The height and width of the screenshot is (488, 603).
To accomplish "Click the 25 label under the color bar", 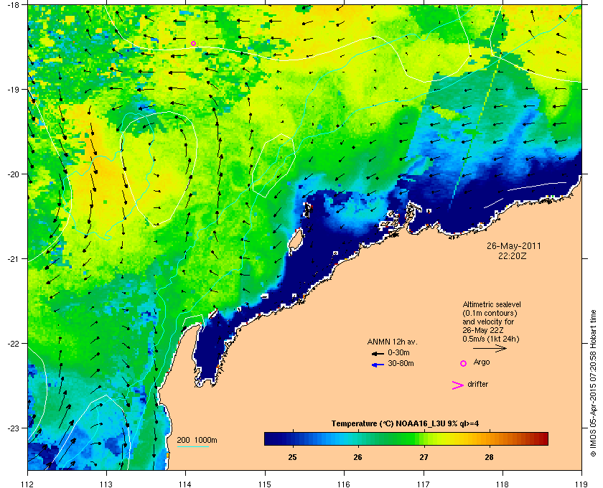I will click(293, 457).
